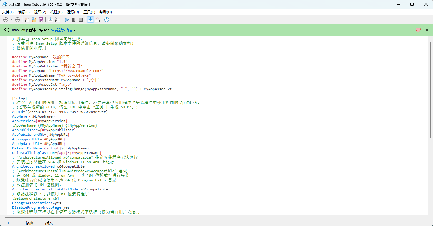Click the MyAppAssocKey StringChange line

92,89
